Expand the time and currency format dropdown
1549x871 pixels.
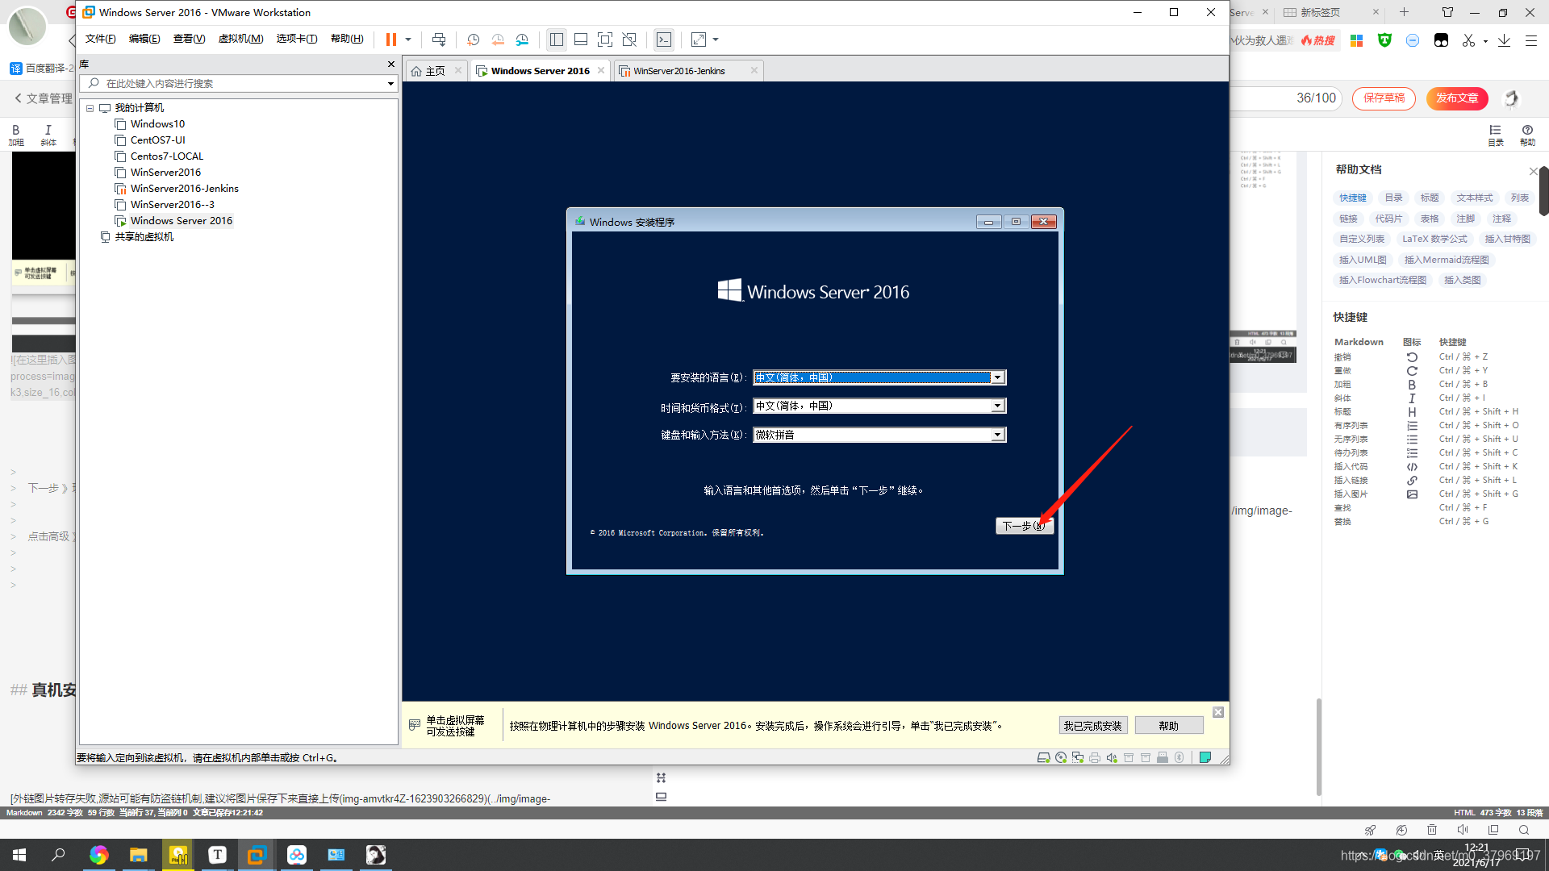tap(997, 405)
